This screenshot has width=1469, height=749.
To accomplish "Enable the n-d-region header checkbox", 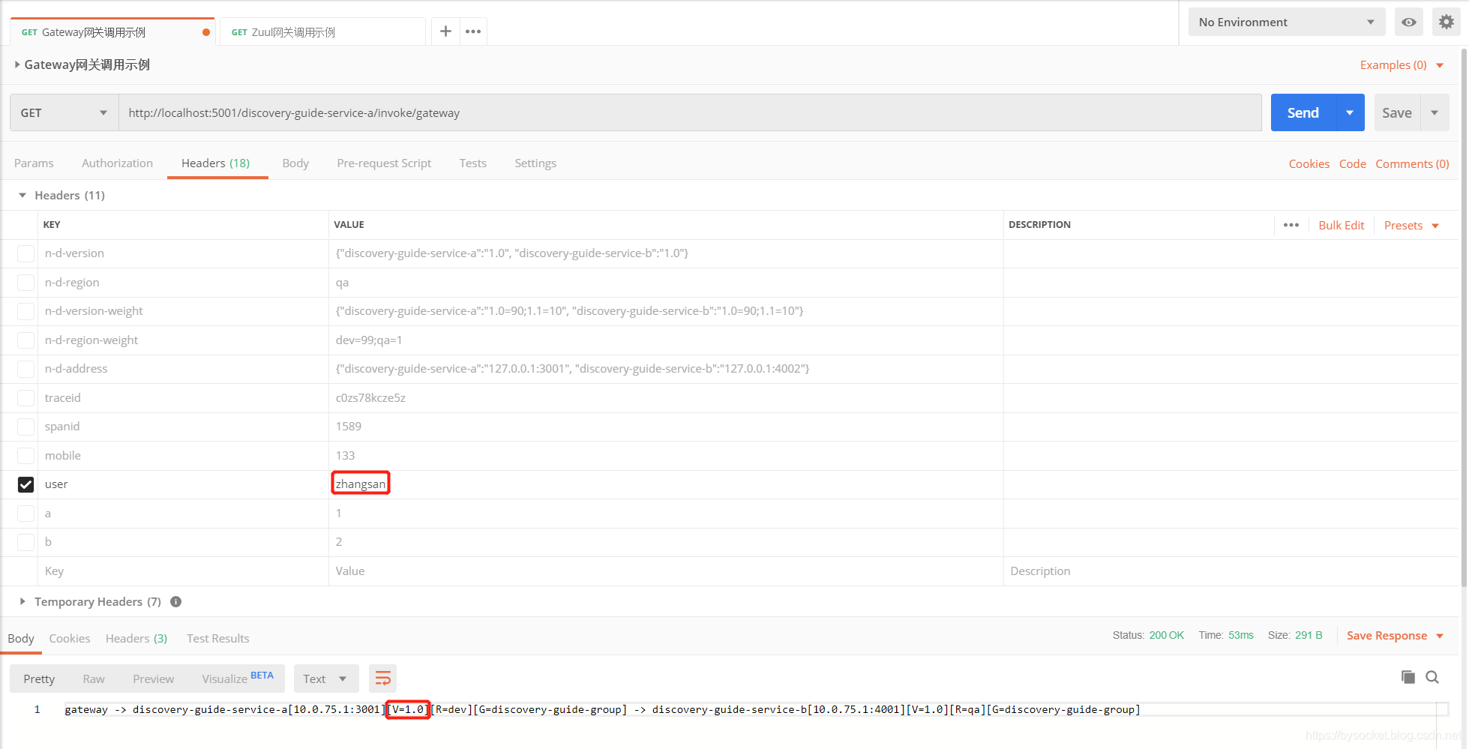I will [25, 283].
